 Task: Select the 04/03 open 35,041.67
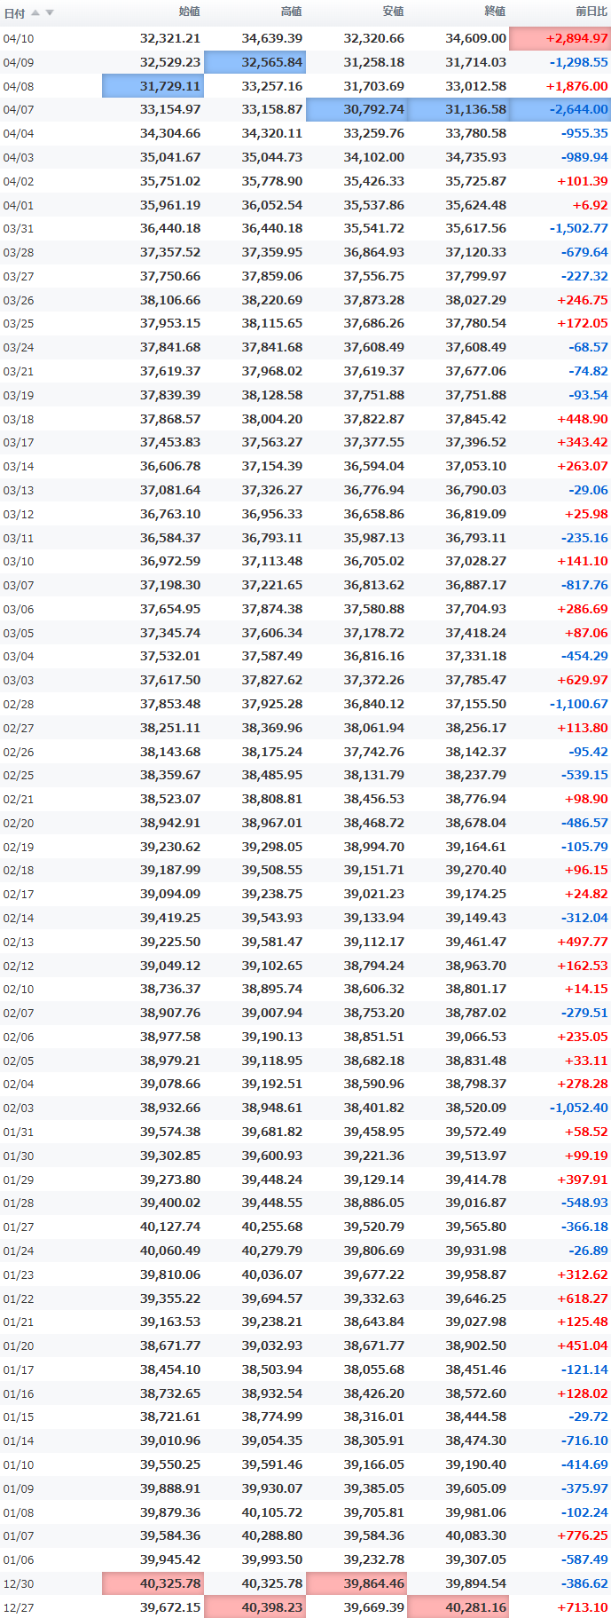coord(170,157)
